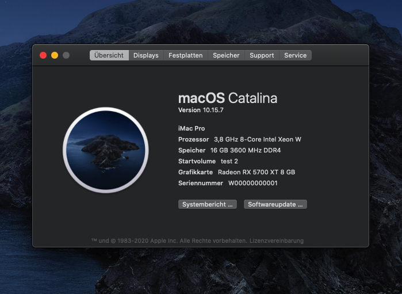Click the iMac Pro model name
Viewport: 402px width, 294px height.
192,128
